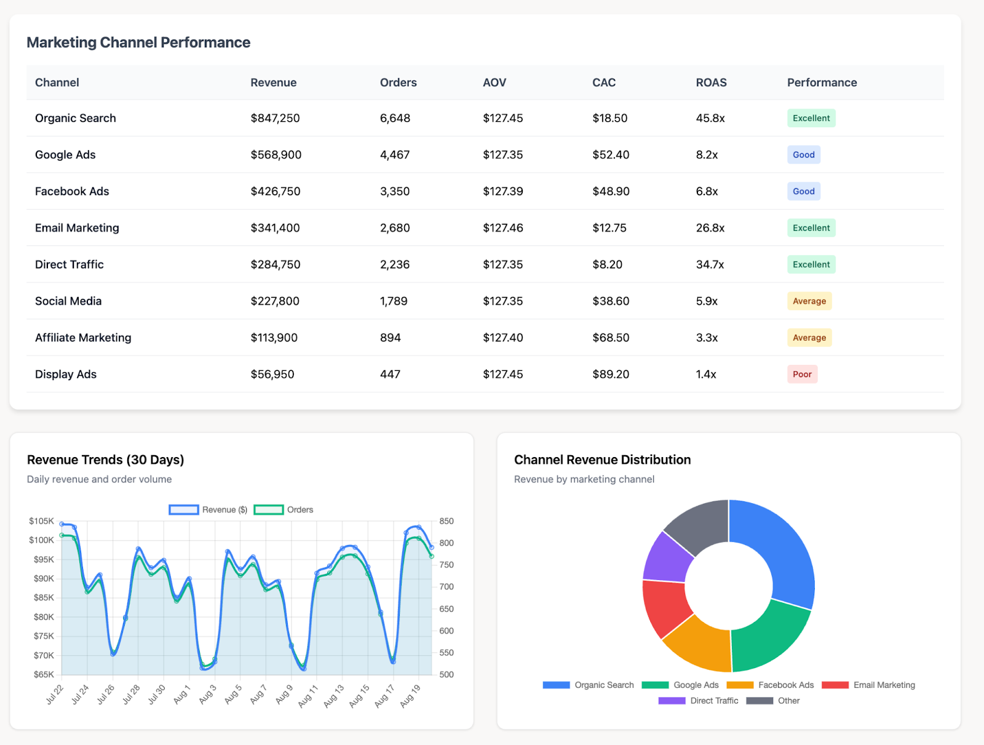
Task: Click the ROAS column header
Action: coord(711,82)
